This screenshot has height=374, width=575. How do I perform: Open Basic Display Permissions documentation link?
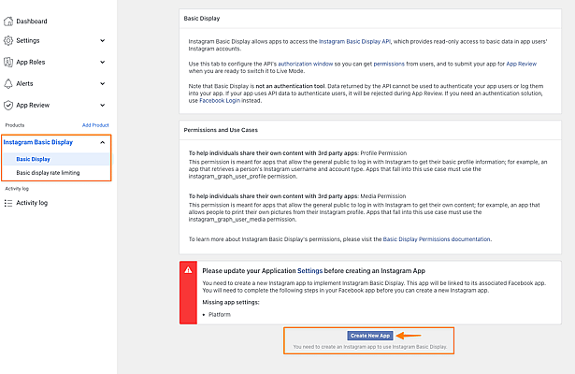437,239
